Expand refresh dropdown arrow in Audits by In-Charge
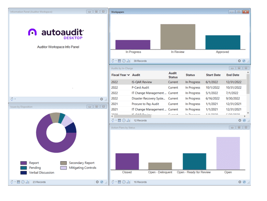267x201 pixels. 116,120
